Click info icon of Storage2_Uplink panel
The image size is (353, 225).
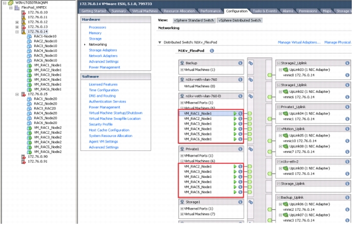pyautogui.click(x=347, y=63)
